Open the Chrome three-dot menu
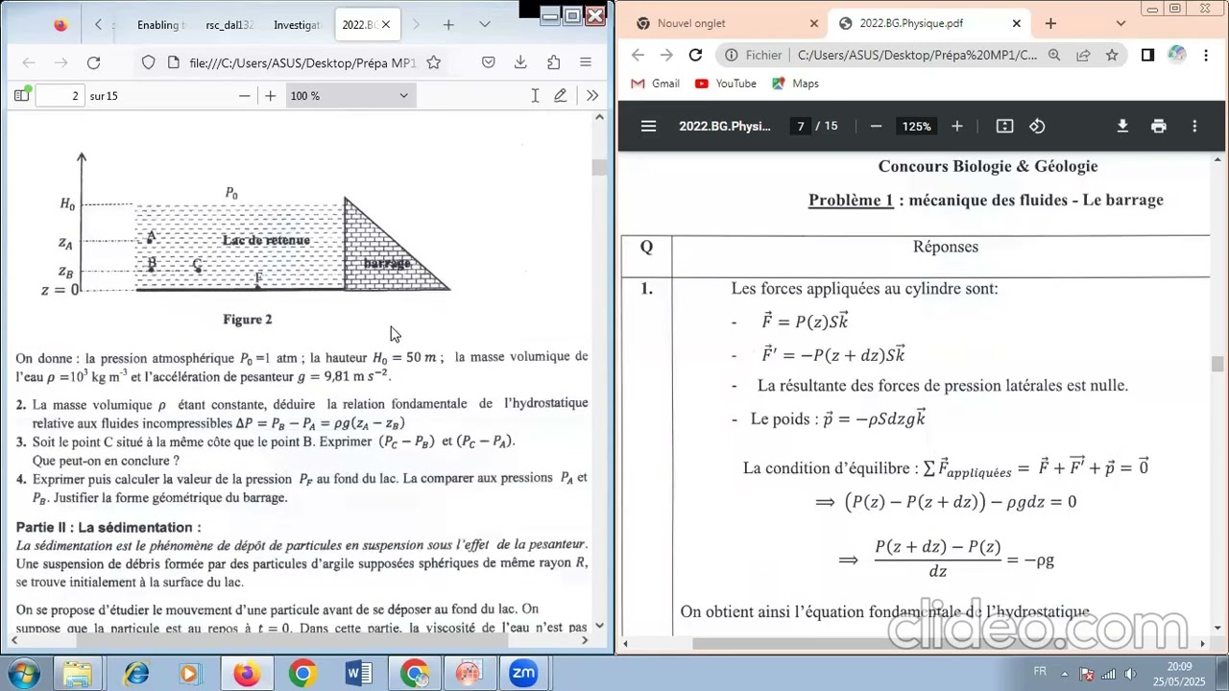Image resolution: width=1229 pixels, height=691 pixels. pos(1206,56)
